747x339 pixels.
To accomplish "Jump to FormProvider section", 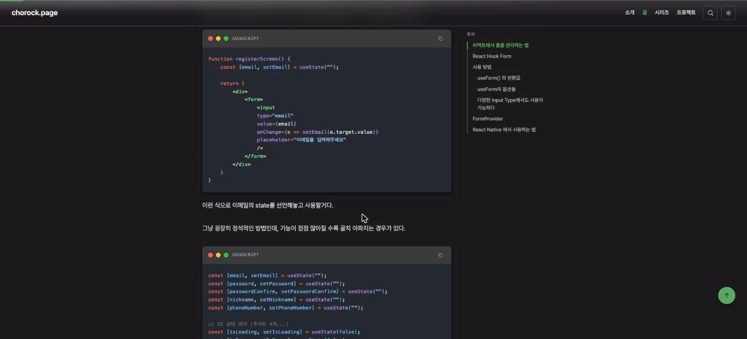I will (487, 119).
